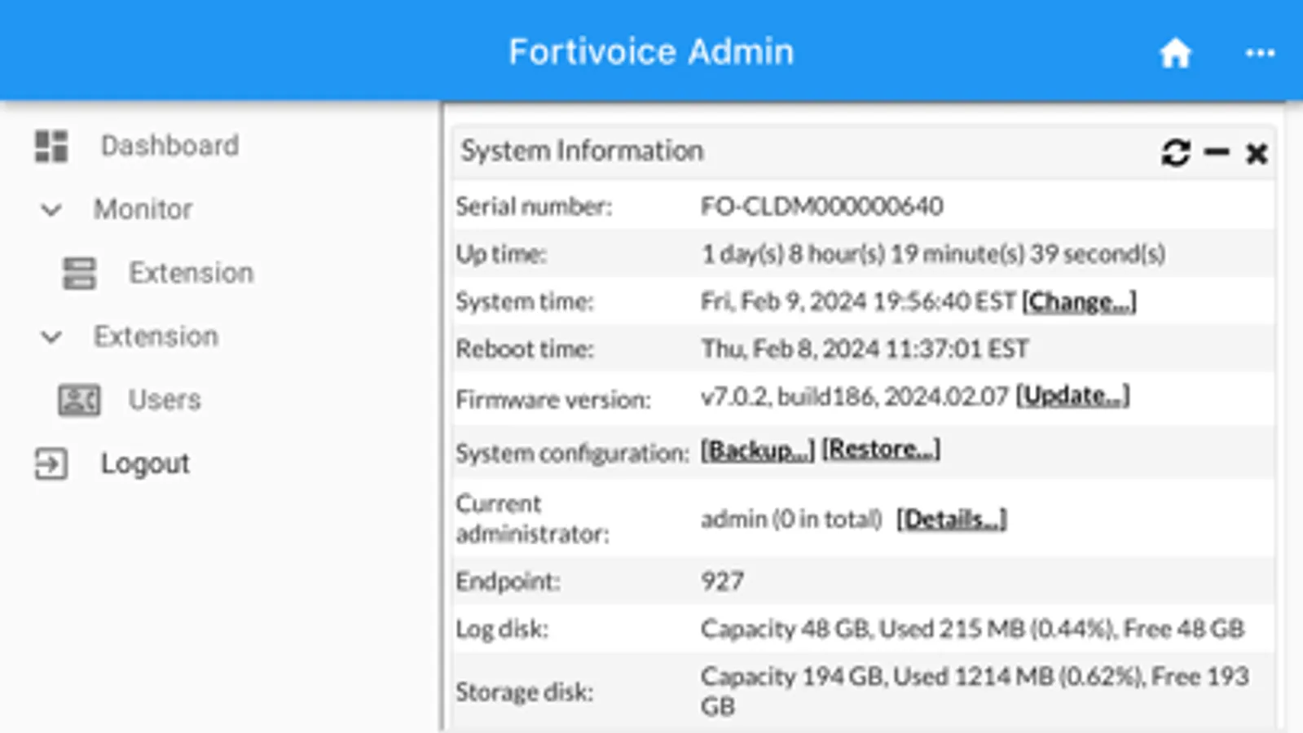
Task: Click the home icon in header
Action: click(x=1175, y=54)
